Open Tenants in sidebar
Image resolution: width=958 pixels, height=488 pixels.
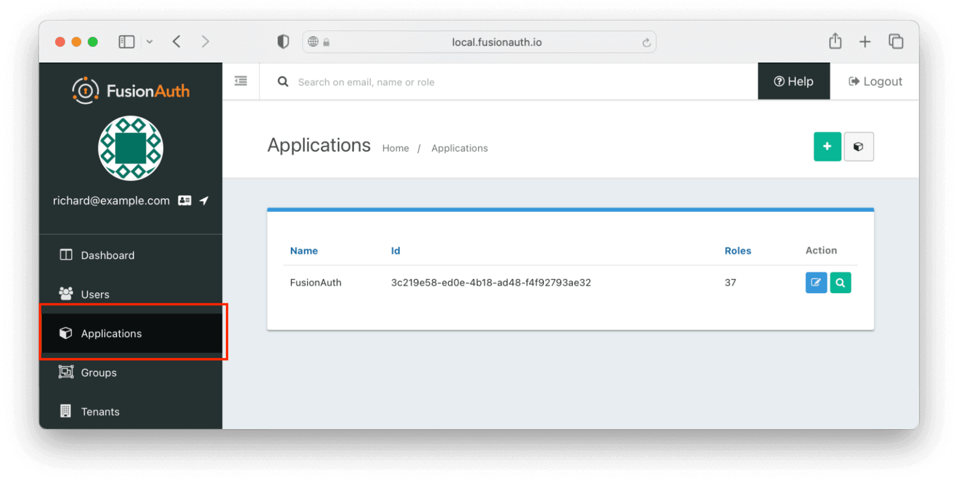click(x=131, y=412)
